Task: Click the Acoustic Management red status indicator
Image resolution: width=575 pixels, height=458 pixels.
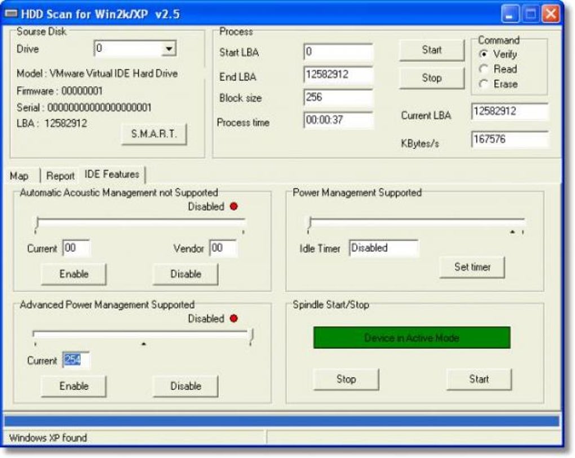Action: coord(233,206)
